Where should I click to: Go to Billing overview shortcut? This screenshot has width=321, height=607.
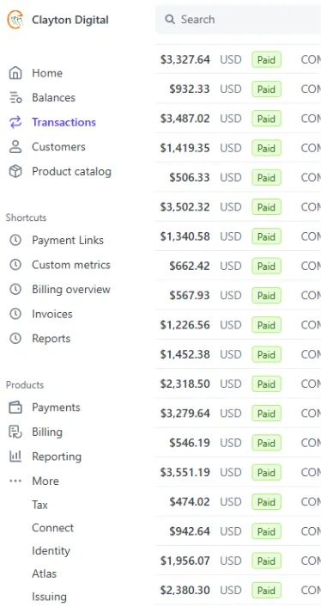pos(71,289)
